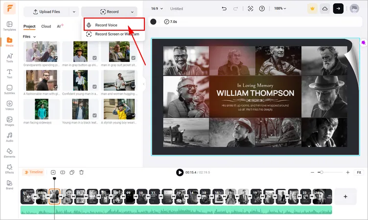Delete the selected scene with trash icon
The image size is (368, 220).
pyautogui.click(x=81, y=173)
